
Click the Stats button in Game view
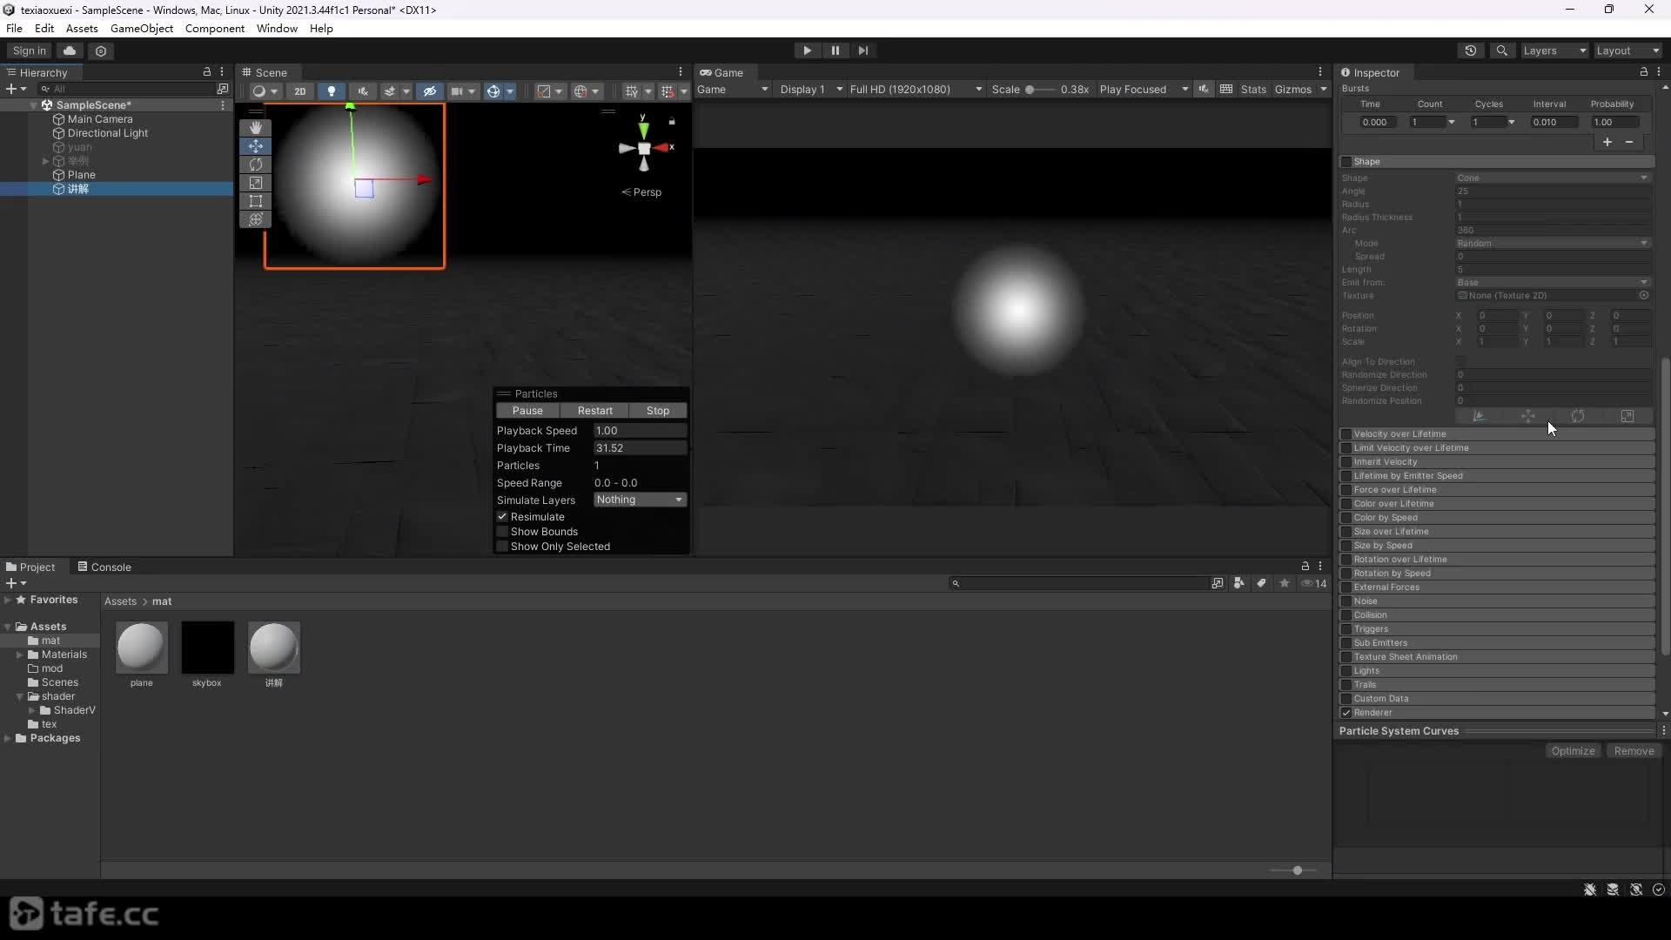pyautogui.click(x=1253, y=89)
